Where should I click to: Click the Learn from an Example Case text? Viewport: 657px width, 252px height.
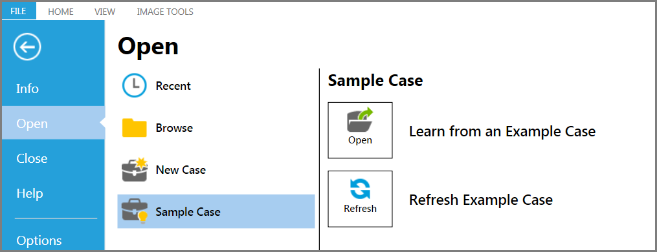click(x=502, y=131)
